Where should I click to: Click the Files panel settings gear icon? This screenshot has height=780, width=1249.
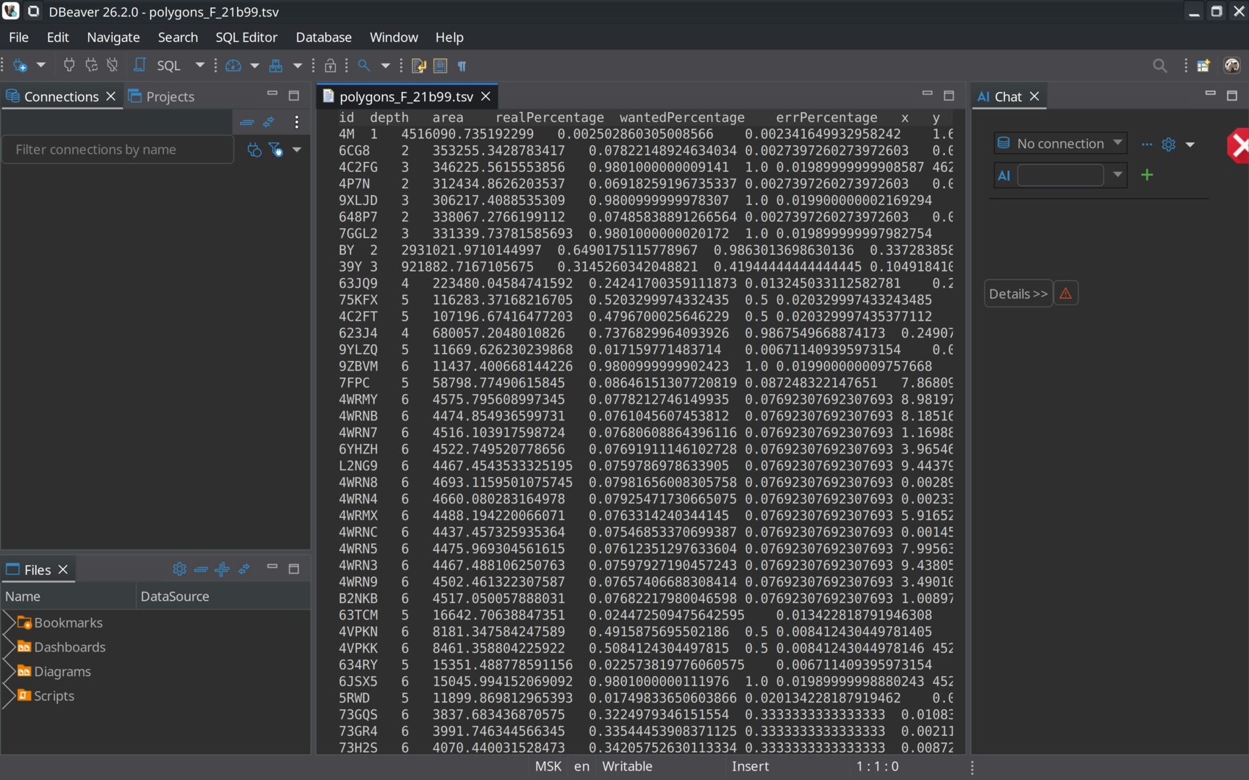[x=179, y=569]
